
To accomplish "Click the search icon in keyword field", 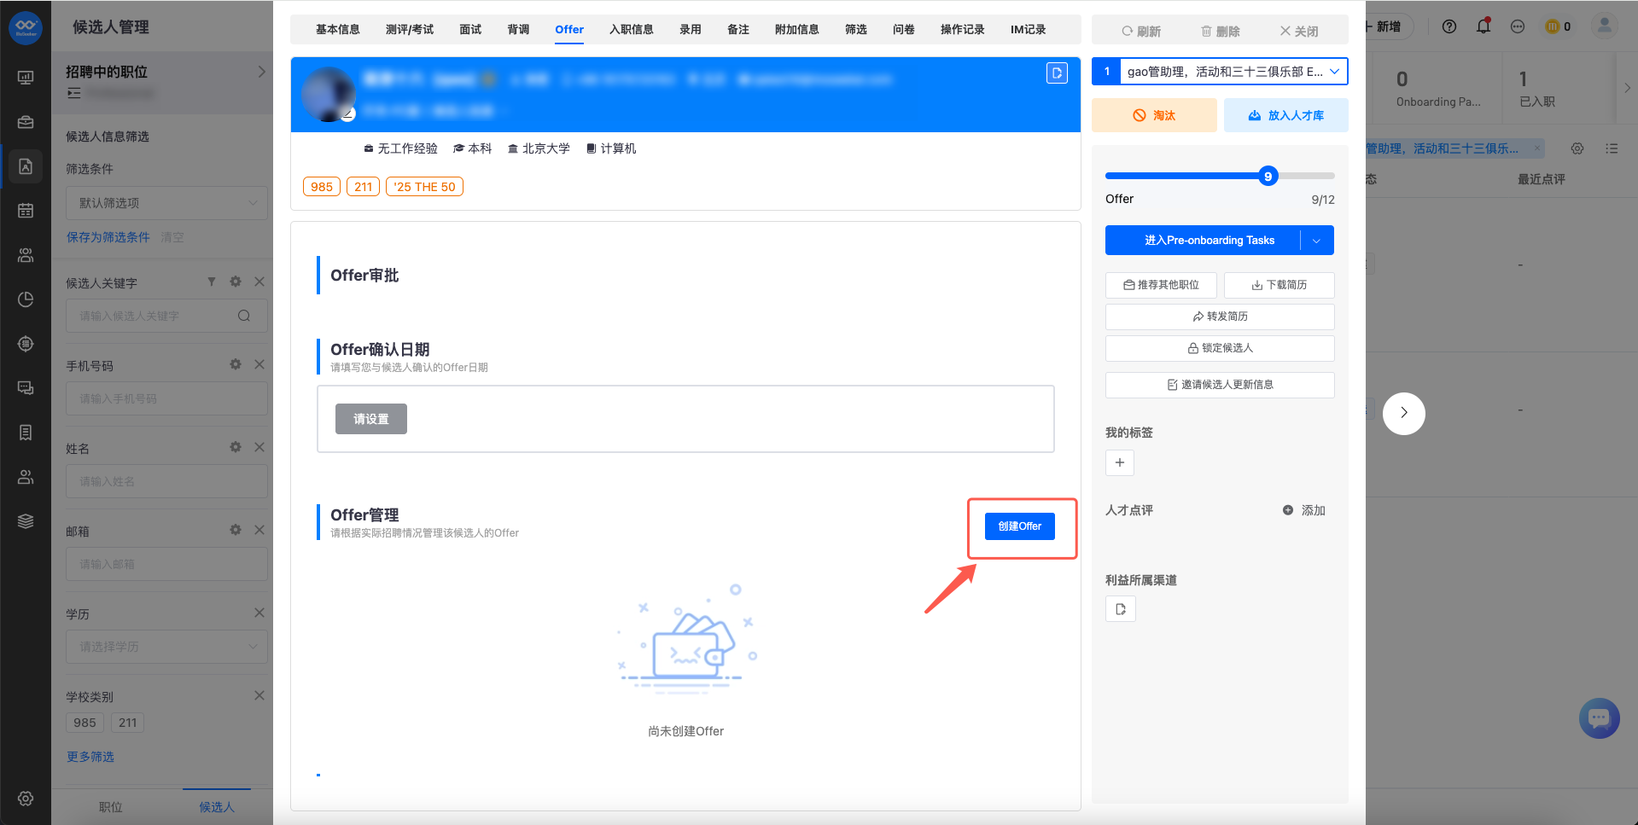I will coord(244,316).
